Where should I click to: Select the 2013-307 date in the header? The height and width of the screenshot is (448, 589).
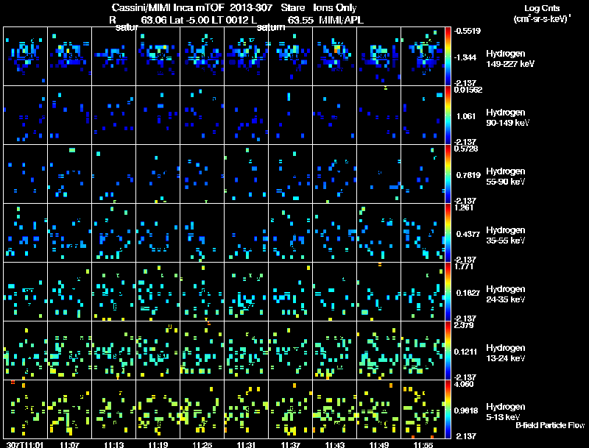[250, 7]
